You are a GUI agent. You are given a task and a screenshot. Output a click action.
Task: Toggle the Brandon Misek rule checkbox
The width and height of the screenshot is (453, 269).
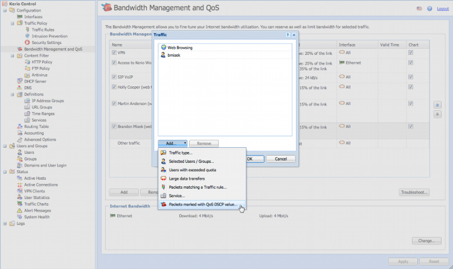114,127
